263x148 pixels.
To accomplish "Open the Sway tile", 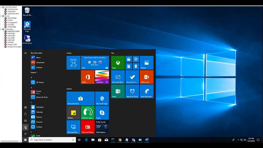I will coord(118,91).
